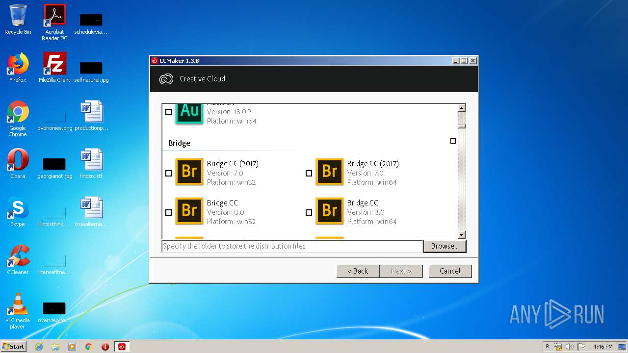Select illinoisthink... desktop file
Image resolution: width=628 pixels, height=353 pixels.
(x=54, y=216)
